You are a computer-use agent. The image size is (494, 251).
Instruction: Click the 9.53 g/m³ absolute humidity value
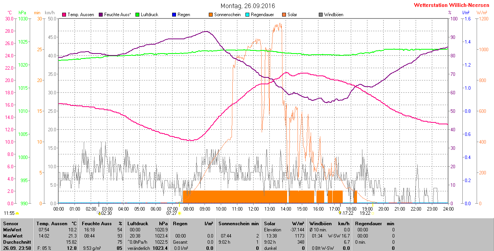(93, 248)
